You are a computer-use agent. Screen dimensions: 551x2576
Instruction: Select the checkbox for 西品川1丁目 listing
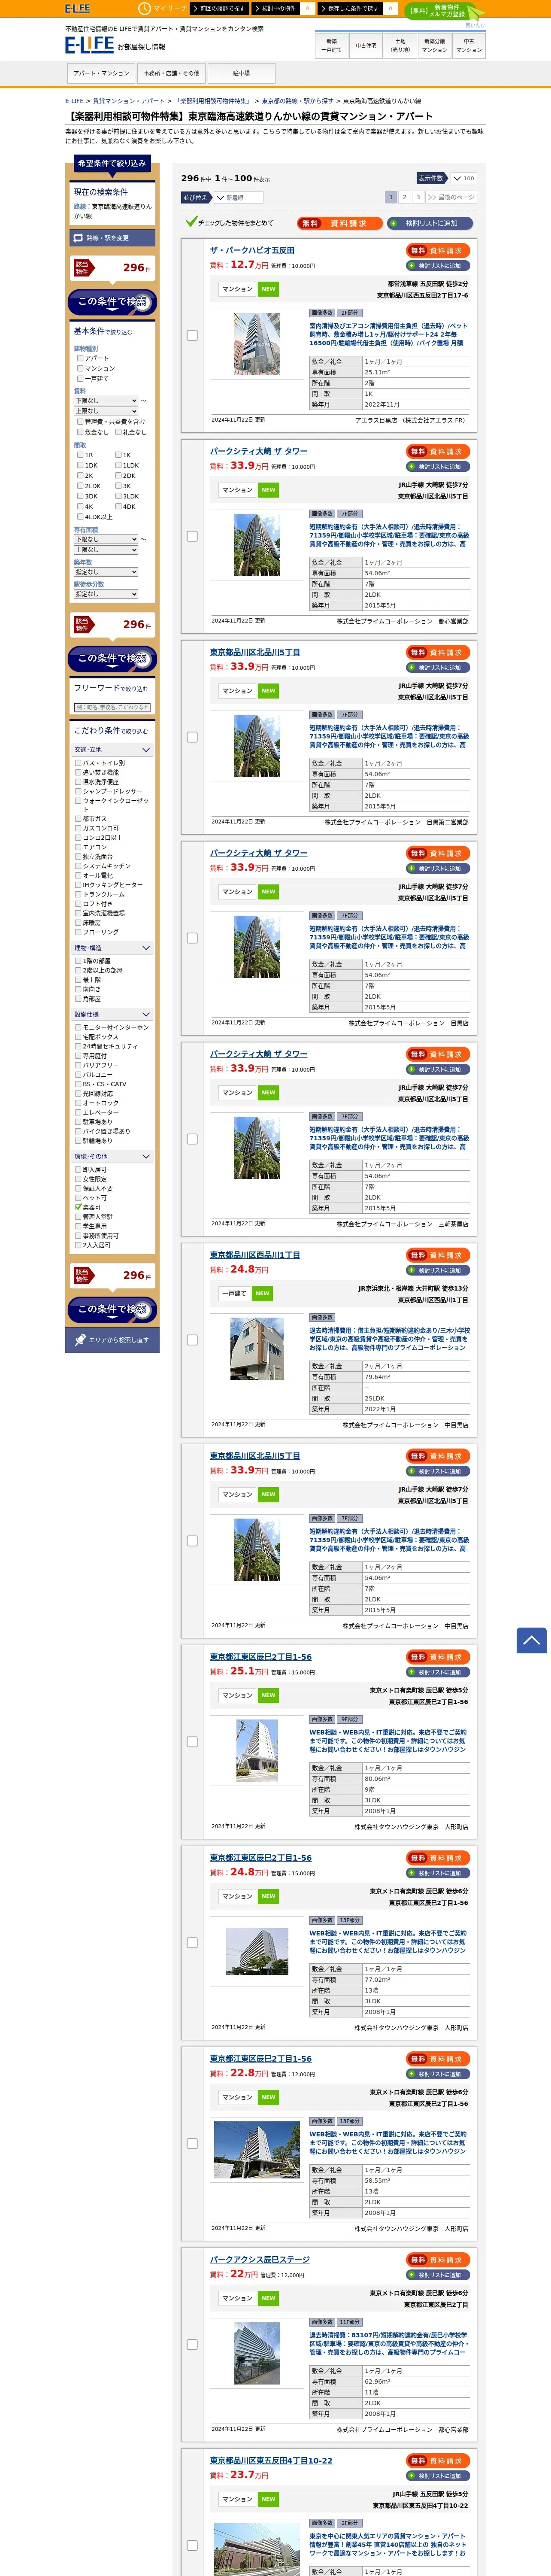pos(192,1340)
